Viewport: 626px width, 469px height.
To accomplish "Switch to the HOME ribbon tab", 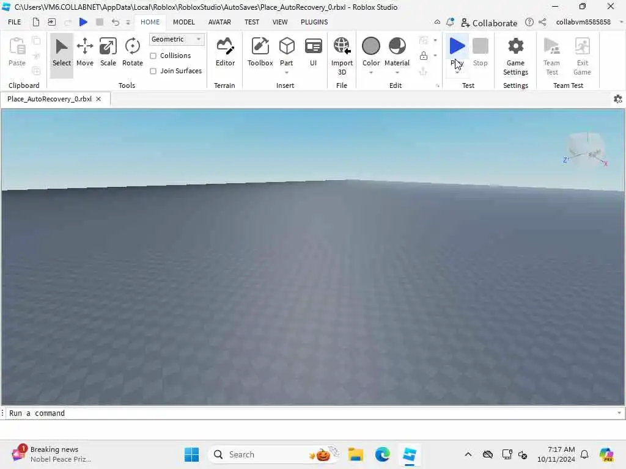I will [x=150, y=22].
